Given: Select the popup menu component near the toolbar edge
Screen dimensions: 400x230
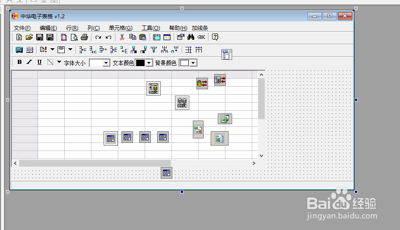Looking at the screenshot, I should 227,54.
